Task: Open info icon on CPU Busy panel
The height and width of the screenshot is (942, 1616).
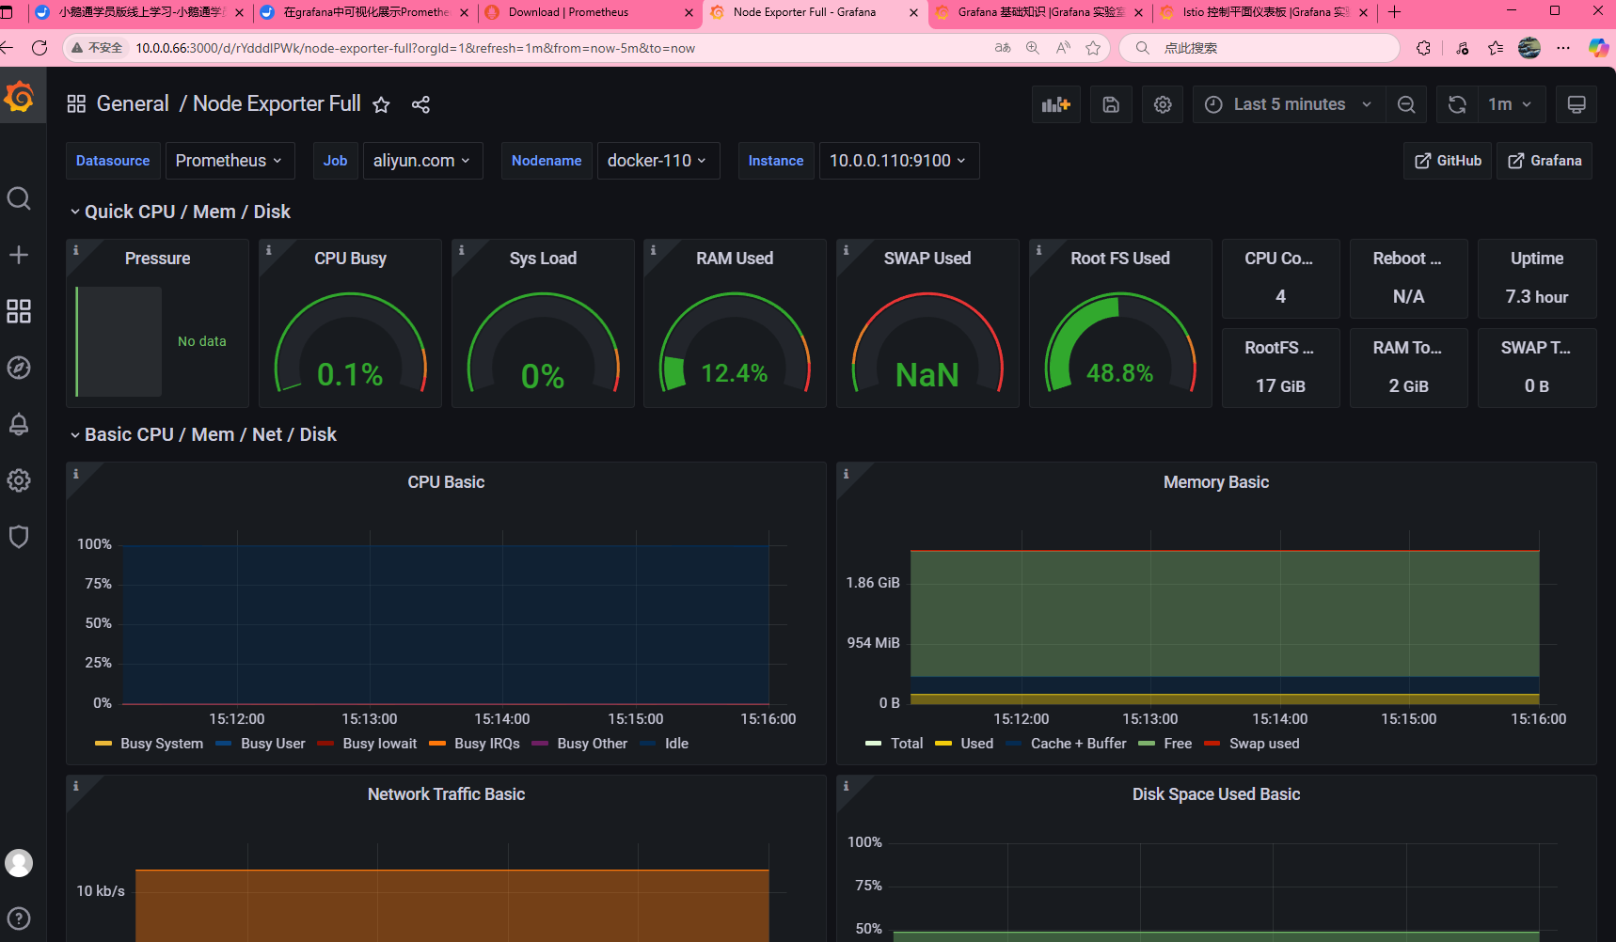Action: 269,250
